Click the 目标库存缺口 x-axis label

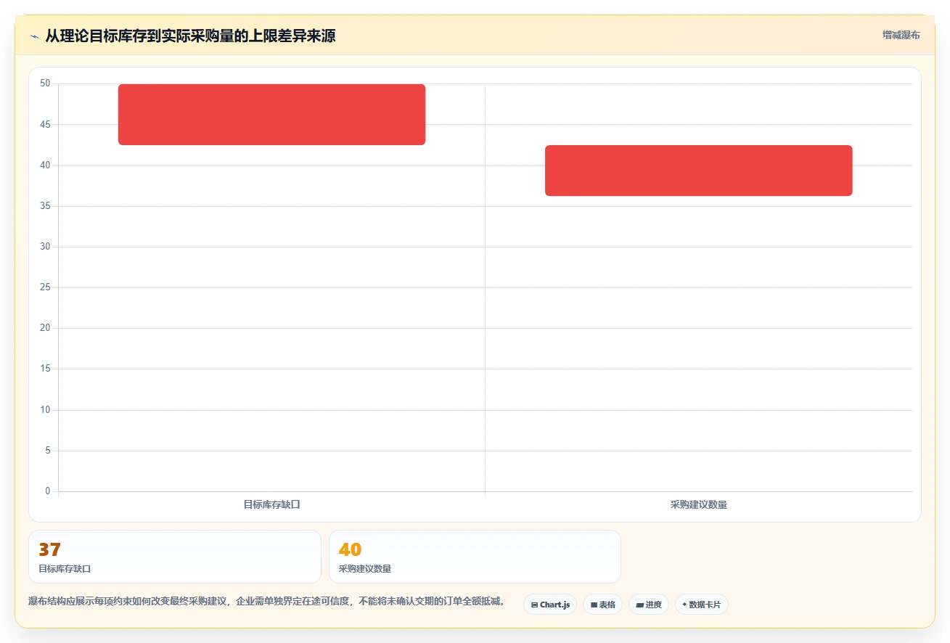coord(271,504)
